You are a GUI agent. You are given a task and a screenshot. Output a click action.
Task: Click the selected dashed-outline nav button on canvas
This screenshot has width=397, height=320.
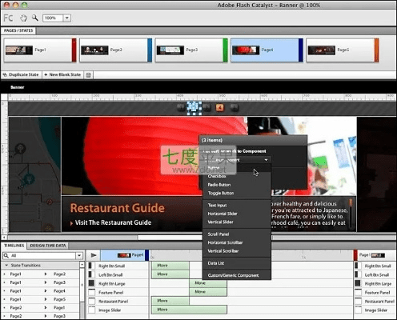[194, 108]
